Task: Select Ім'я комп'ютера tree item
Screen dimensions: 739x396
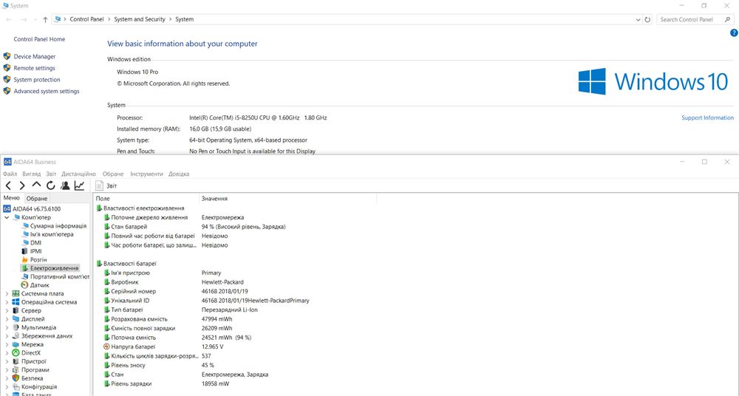Action: pos(52,234)
